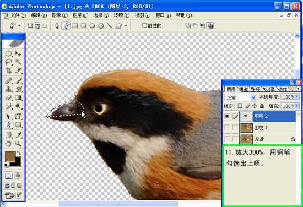Viewport: 303px width, 207px height.
Task: Select the Move tool
Action: [x=18, y=53]
